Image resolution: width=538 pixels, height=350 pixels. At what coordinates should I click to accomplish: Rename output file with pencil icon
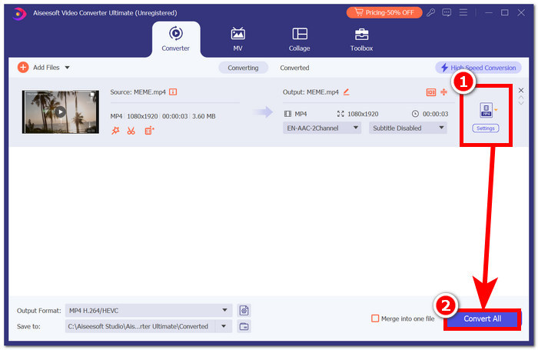pyautogui.click(x=346, y=92)
